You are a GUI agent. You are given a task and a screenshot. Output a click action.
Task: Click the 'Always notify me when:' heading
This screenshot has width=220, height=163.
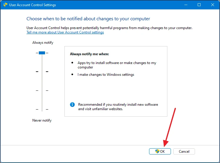tap(89, 54)
